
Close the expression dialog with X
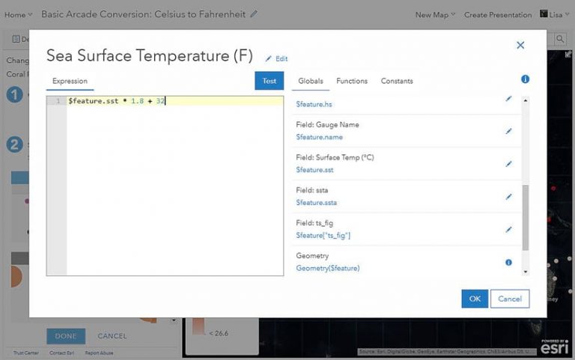[x=520, y=46]
